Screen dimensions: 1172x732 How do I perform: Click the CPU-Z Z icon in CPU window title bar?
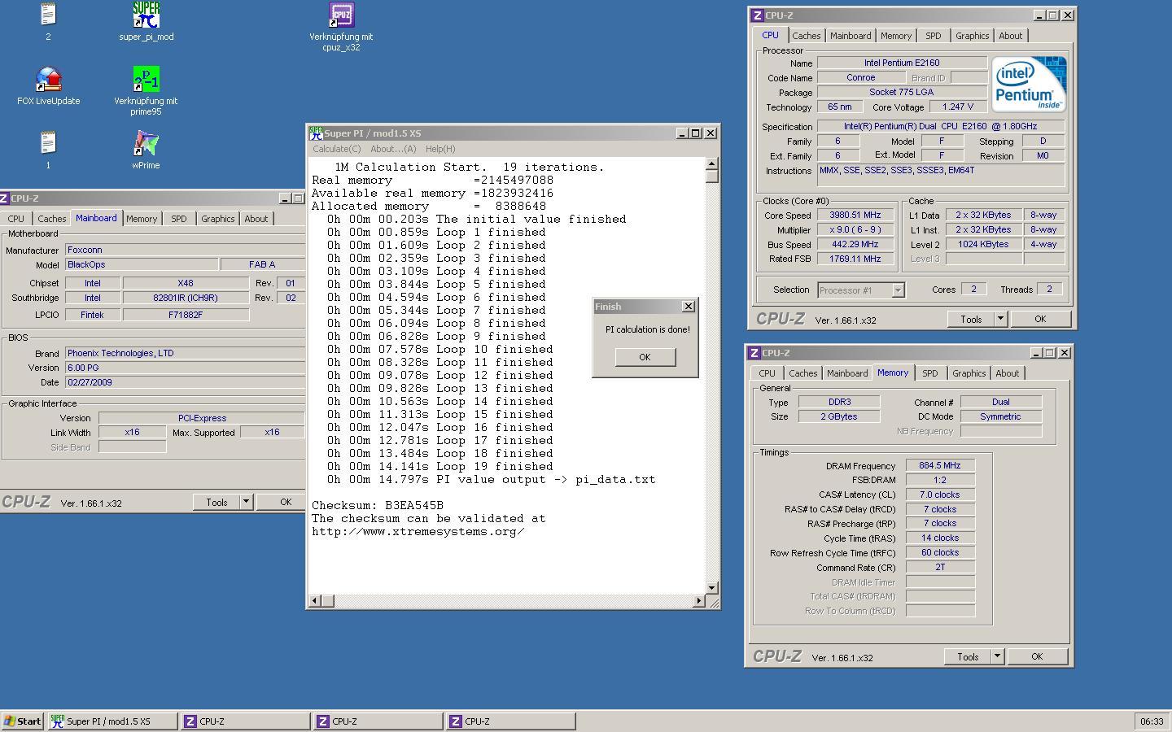(x=758, y=15)
